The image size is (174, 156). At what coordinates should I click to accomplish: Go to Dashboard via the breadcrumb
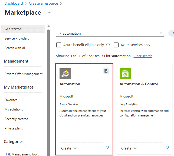[14, 3]
